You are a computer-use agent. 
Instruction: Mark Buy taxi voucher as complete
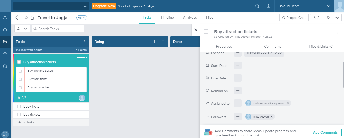(20, 88)
